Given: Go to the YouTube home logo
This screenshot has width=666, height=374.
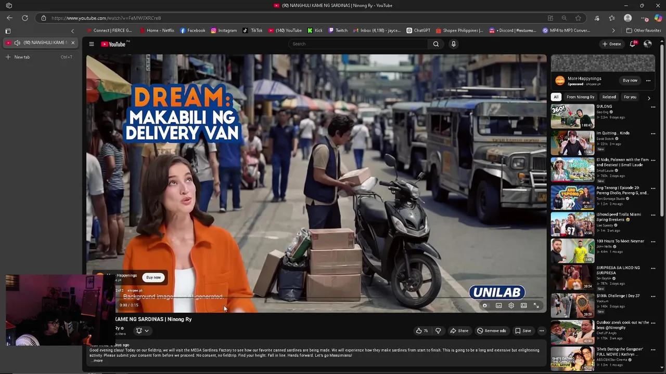Looking at the screenshot, I should pos(113,44).
